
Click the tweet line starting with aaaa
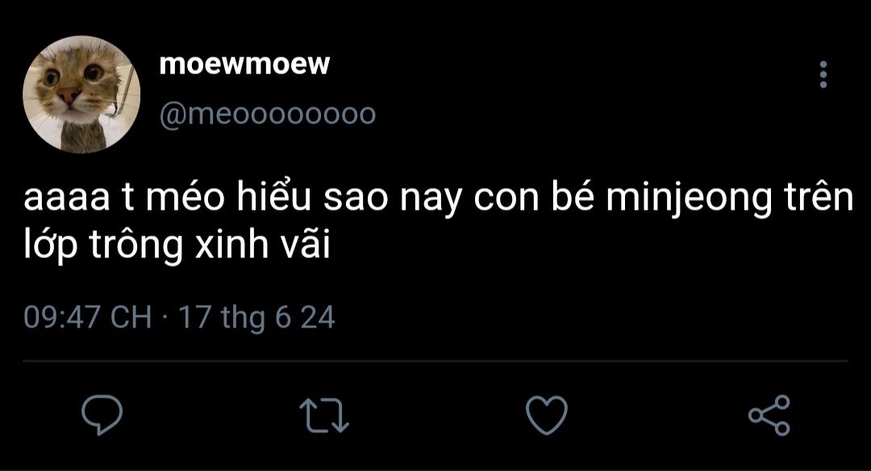438,198
